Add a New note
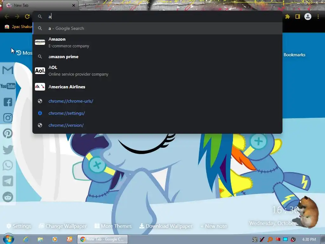Viewport: 325px width, 244px height. coord(214,226)
